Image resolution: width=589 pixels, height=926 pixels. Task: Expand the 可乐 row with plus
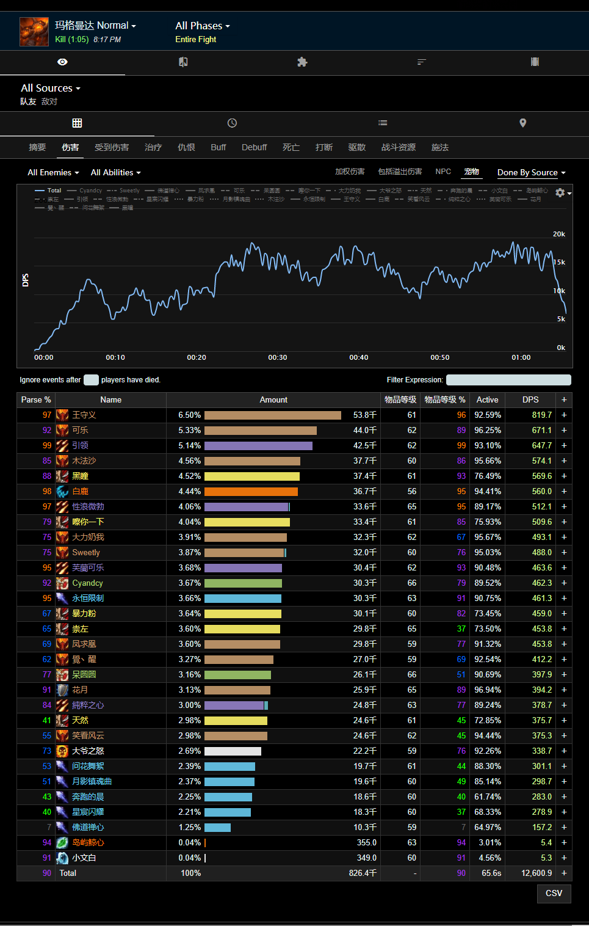click(x=564, y=430)
